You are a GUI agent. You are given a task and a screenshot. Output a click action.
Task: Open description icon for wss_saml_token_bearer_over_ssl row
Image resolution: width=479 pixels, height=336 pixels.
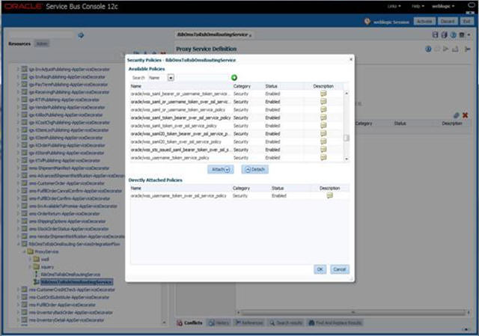[323, 117]
